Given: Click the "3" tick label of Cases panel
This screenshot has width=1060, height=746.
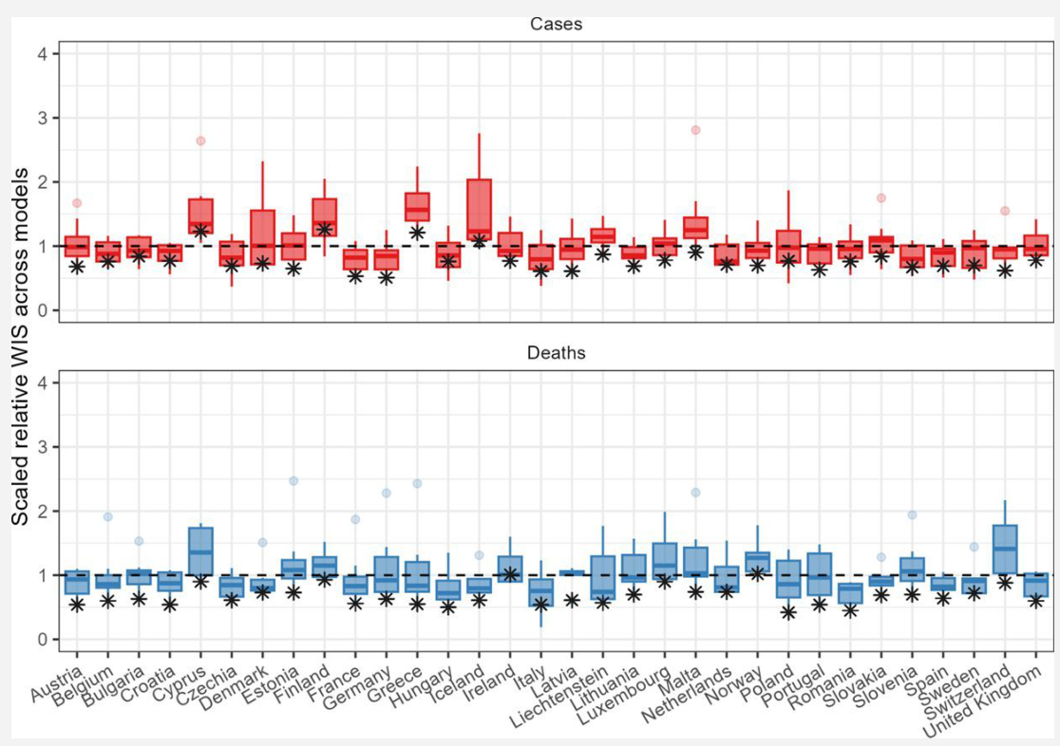Looking at the screenshot, I should pos(44,118).
